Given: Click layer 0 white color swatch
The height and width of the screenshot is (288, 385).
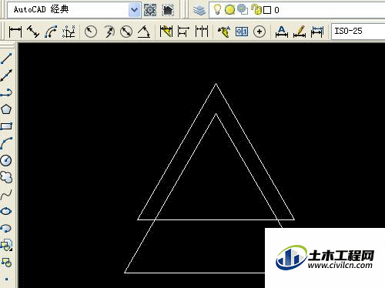Looking at the screenshot, I should point(267,10).
